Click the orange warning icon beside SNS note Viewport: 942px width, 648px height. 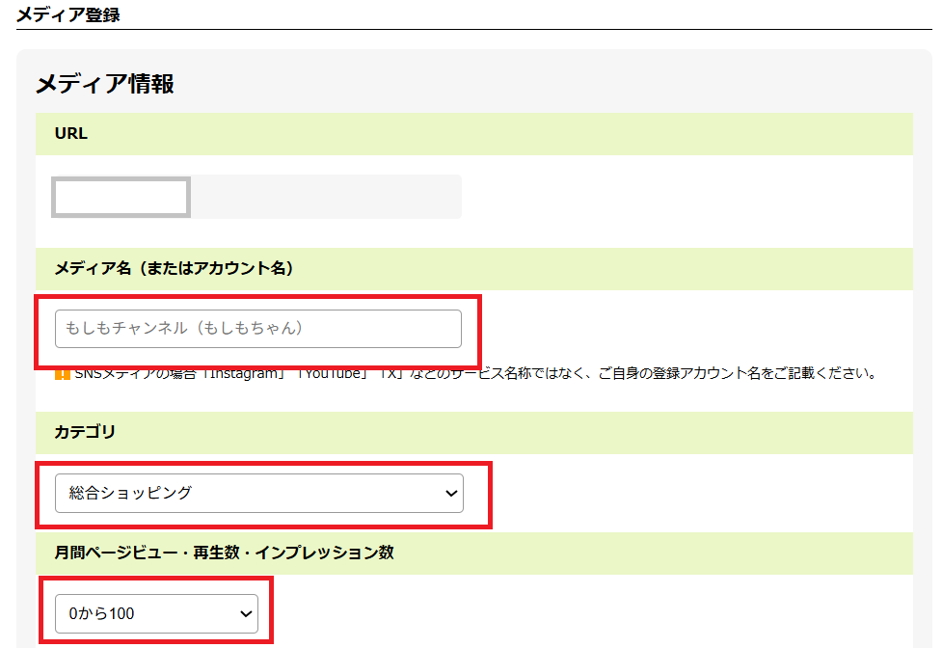(62, 373)
